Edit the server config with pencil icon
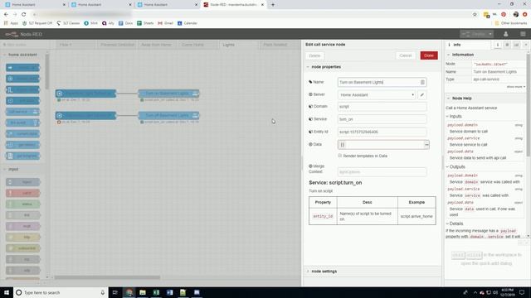 click(x=422, y=95)
